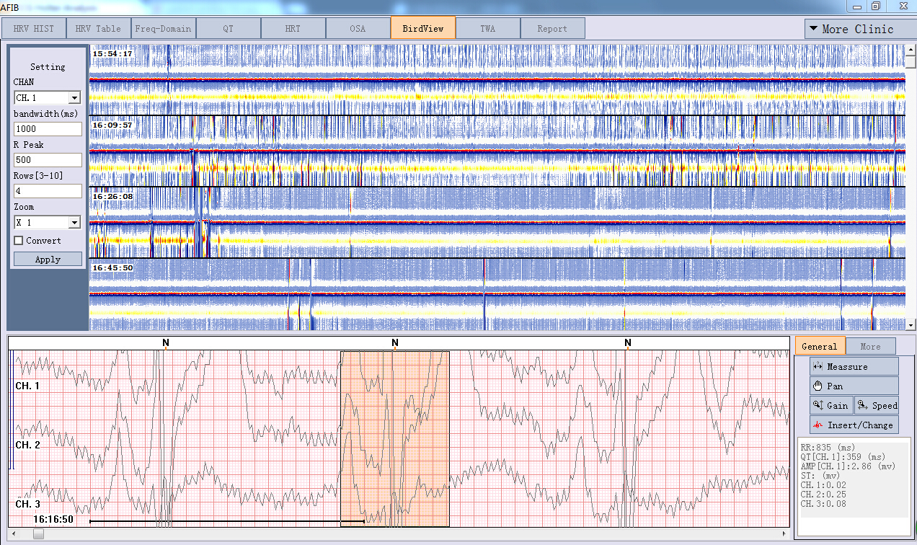This screenshot has height=545, width=917.
Task: Click the CH. 3 label
Action: [x=27, y=504]
